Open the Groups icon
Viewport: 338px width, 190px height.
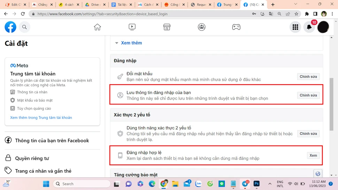[201, 27]
